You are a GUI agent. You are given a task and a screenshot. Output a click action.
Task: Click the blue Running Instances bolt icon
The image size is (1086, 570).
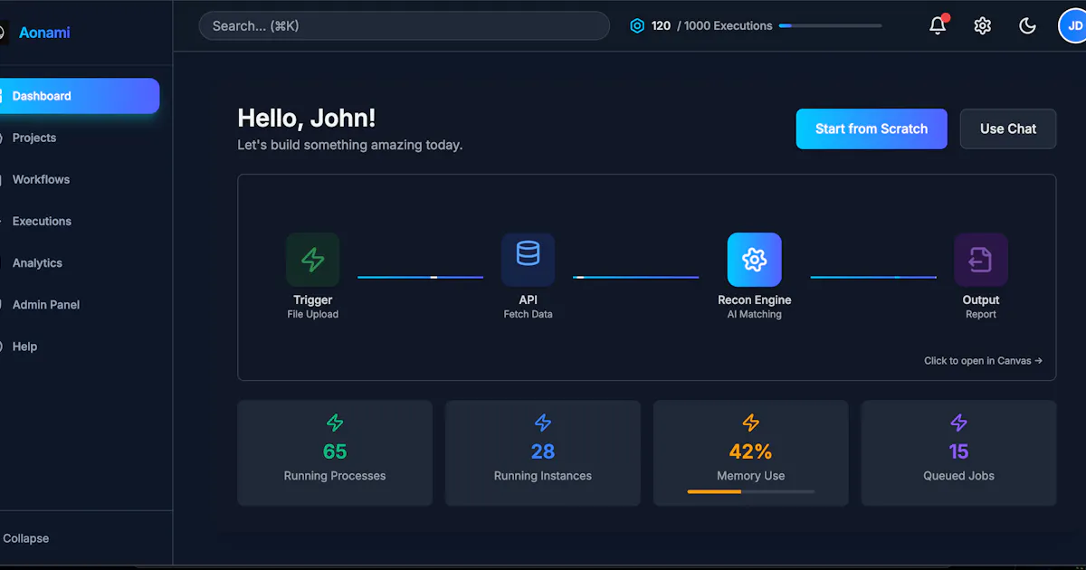coord(543,423)
